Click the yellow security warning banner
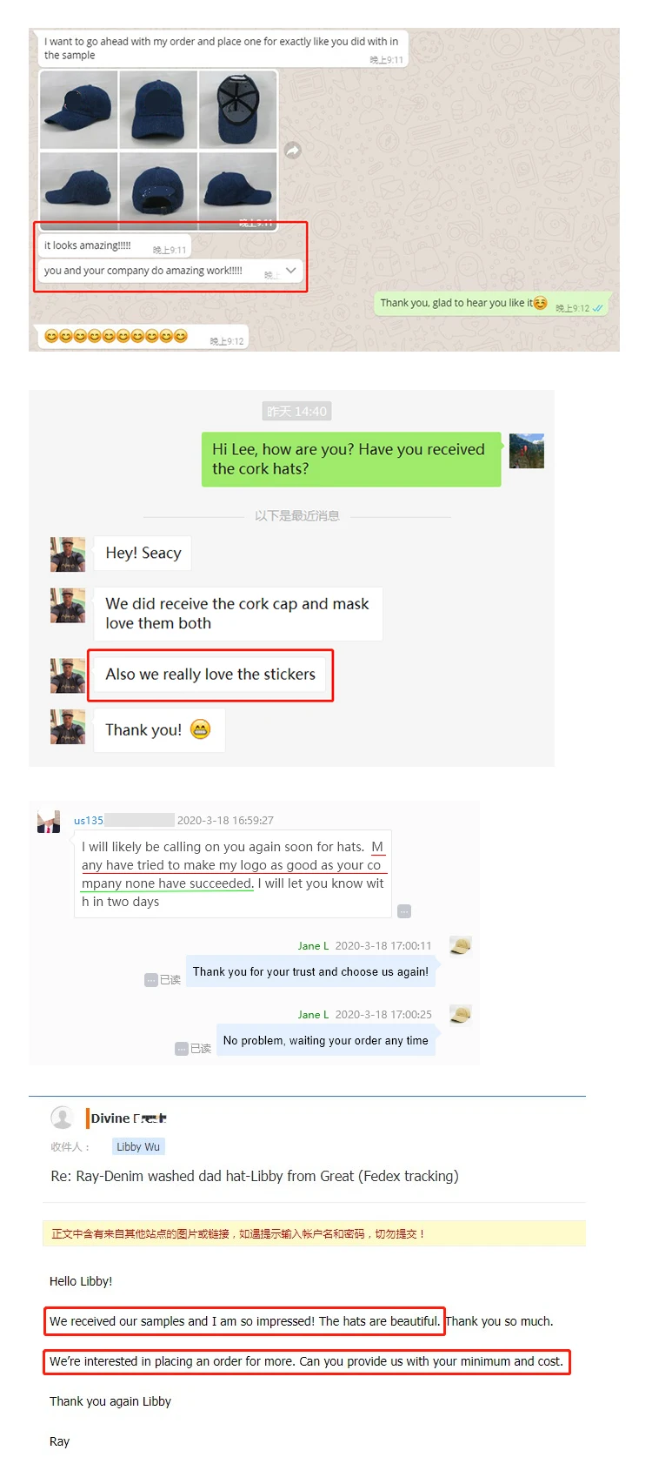This screenshot has width=652, height=1464. 314,1233
